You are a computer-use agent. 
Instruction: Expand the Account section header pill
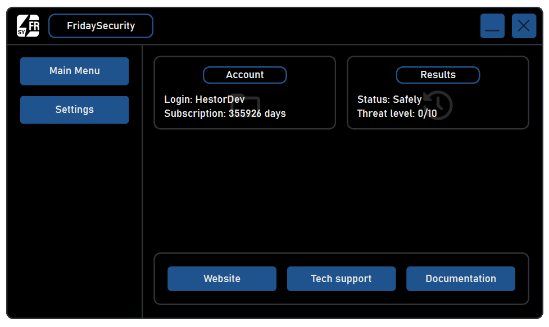(x=244, y=75)
